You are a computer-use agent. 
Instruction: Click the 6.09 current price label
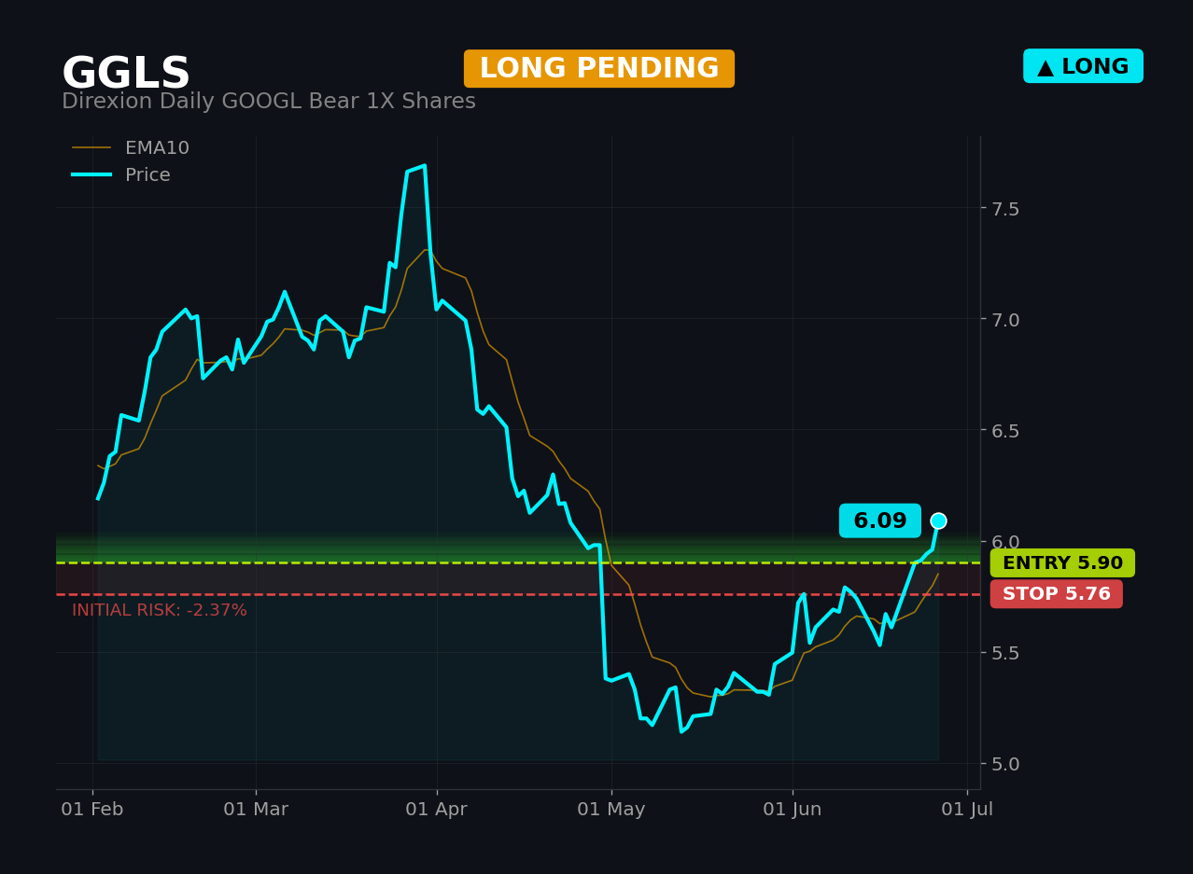coord(880,521)
